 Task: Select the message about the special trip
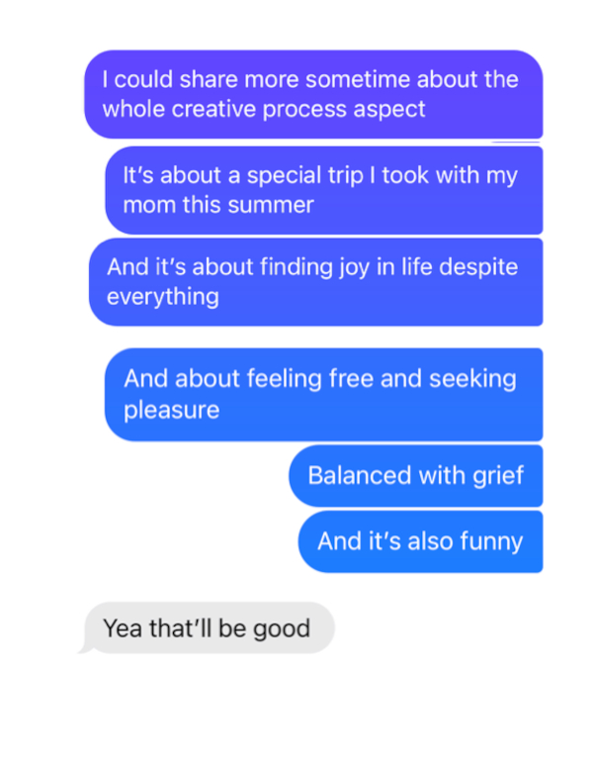click(323, 190)
